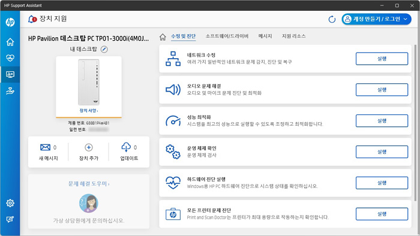The image size is (420, 236).
Task: Run 운영 체제 확인 with 실행 button
Action: coord(382,152)
